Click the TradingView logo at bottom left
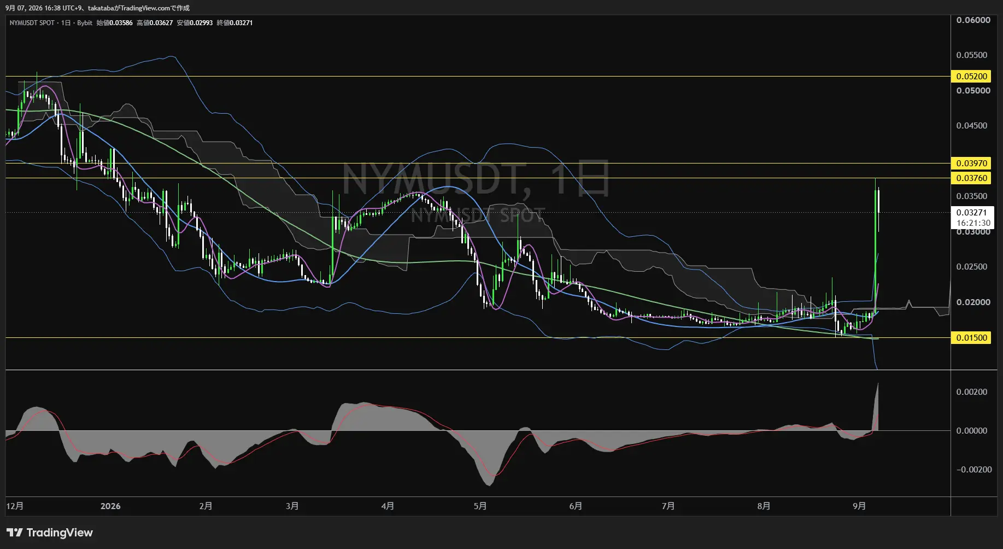The width and height of the screenshot is (1003, 549). (x=50, y=533)
